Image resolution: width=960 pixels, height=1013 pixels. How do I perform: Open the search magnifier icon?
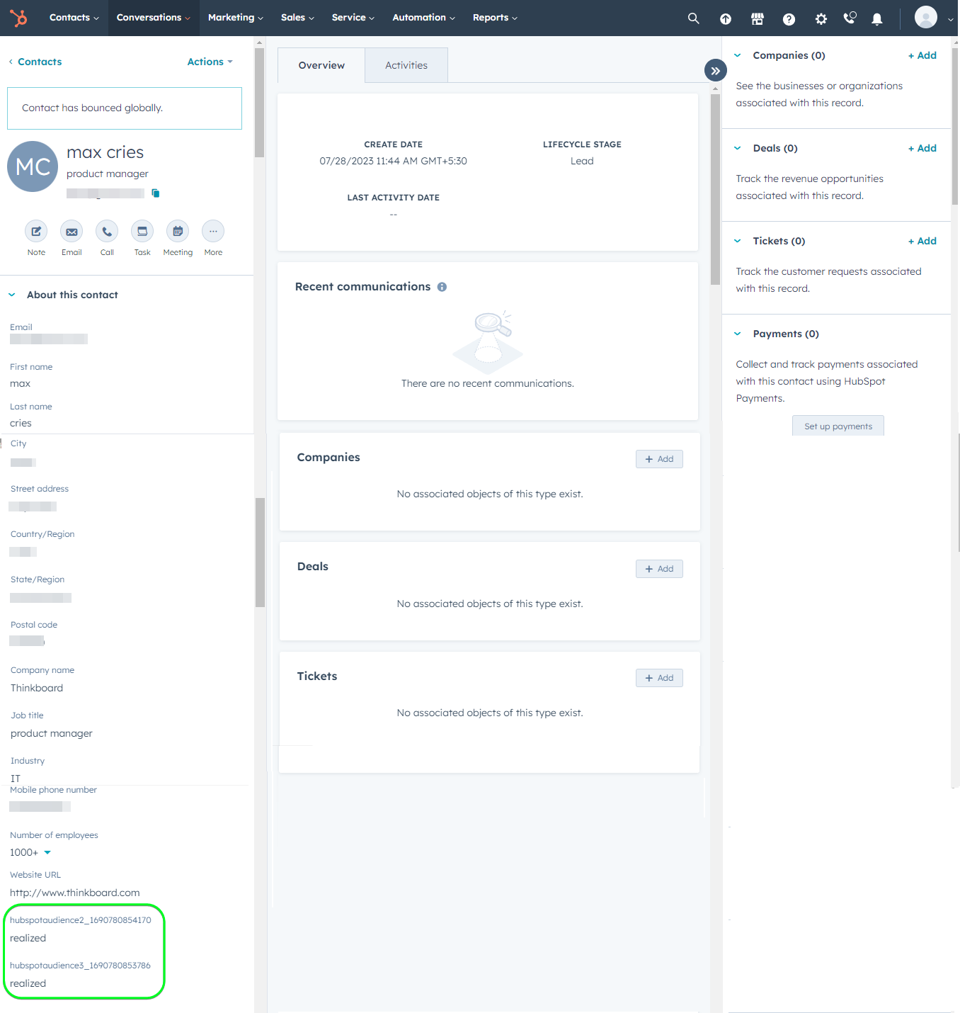(x=694, y=18)
